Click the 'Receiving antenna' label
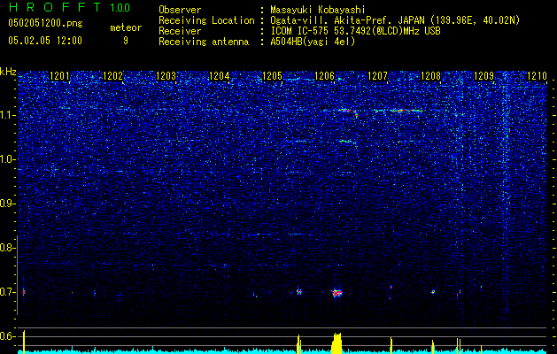This screenshot has height=354, width=557. coord(204,42)
